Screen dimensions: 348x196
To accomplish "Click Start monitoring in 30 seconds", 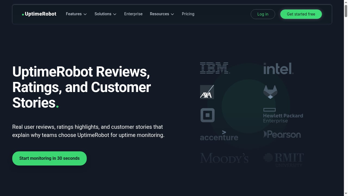I will 49,158.
